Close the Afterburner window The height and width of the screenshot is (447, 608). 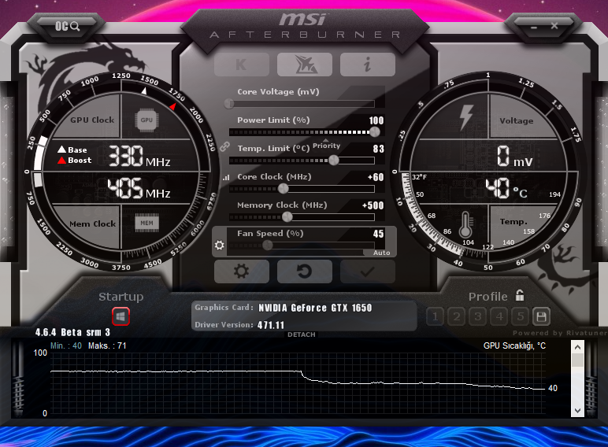coord(554,26)
